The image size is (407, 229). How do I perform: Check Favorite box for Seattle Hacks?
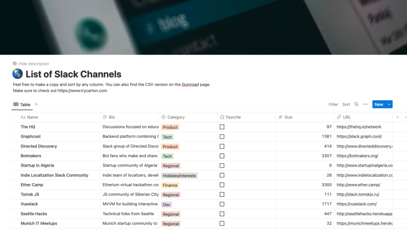point(222,214)
